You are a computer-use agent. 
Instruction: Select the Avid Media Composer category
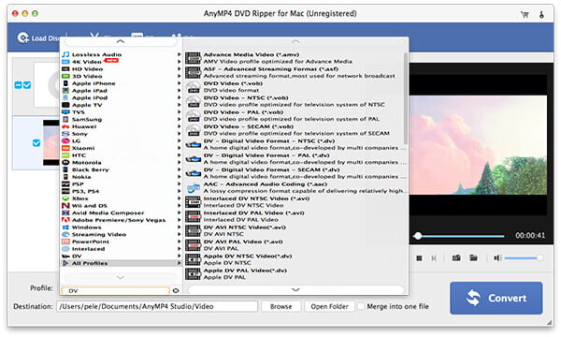click(x=122, y=212)
